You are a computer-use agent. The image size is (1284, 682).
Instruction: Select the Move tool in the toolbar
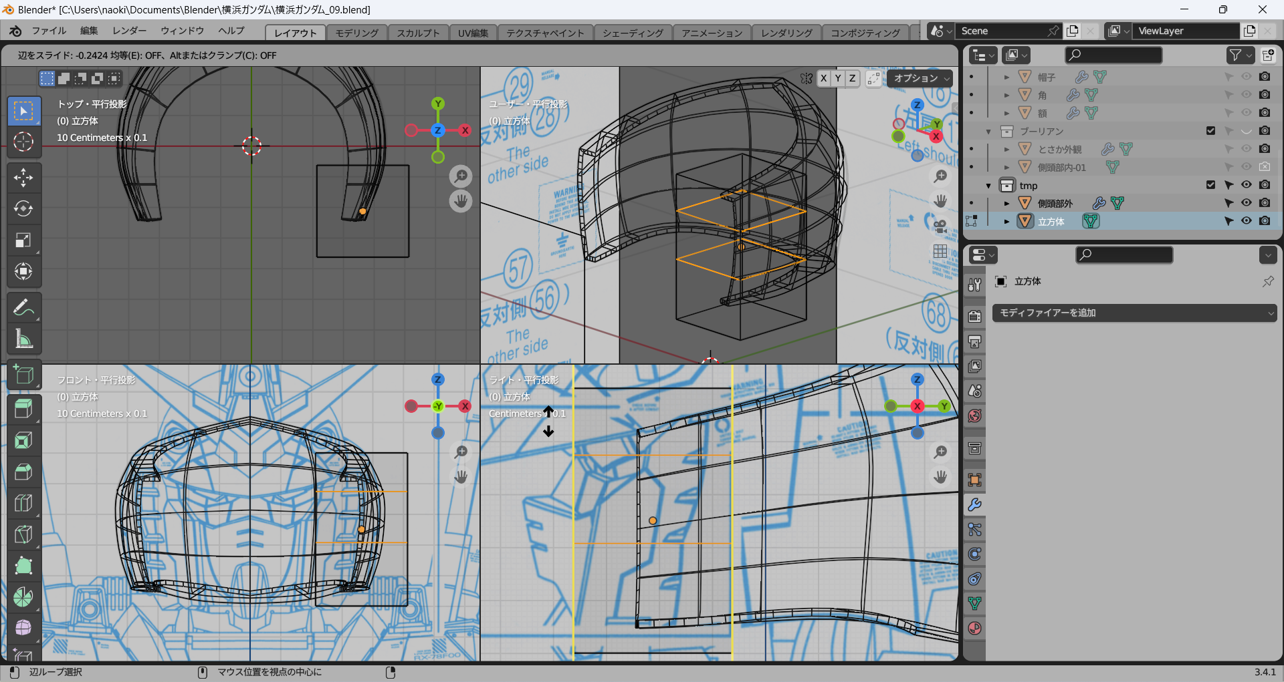[23, 178]
